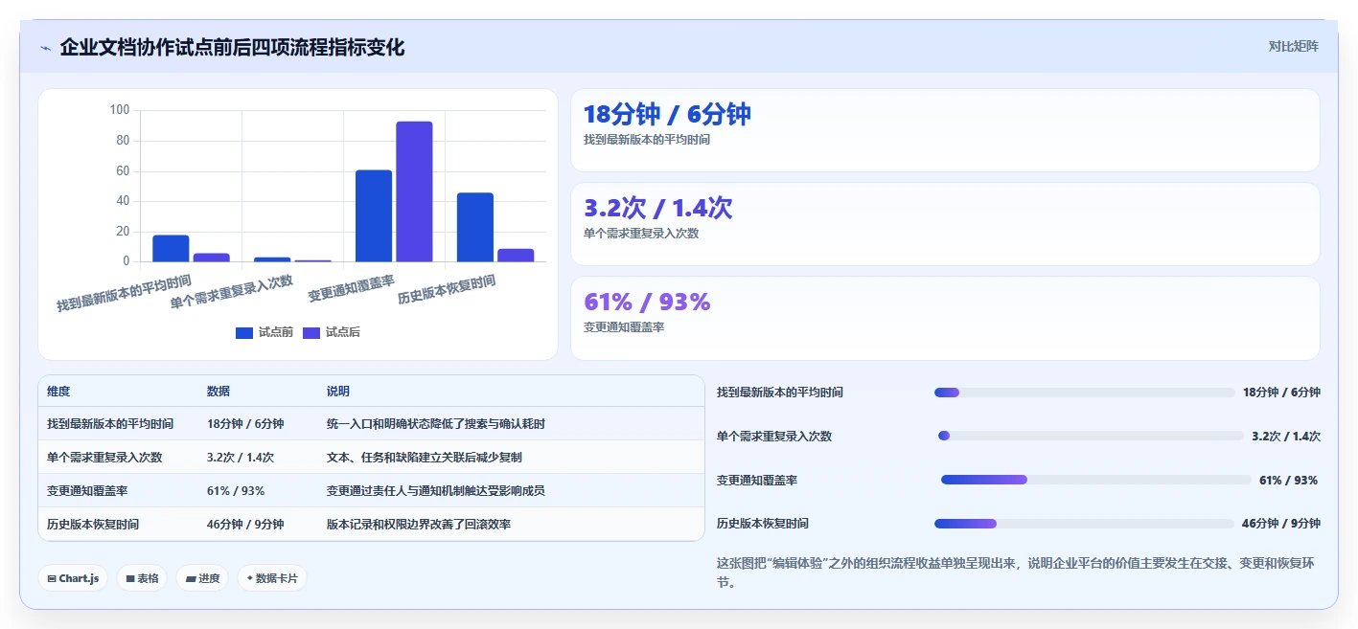Click description 变更通过责任人与通知机制触达受影响成员
This screenshot has height=629, width=1358.
[x=436, y=490]
